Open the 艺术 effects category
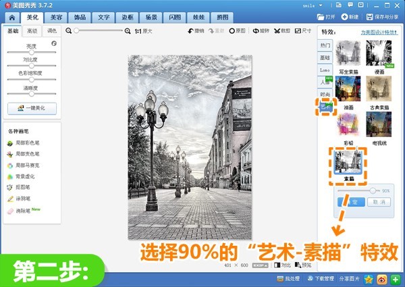Image resolution: width=405 pixels, height=287 pixels. coord(326,107)
